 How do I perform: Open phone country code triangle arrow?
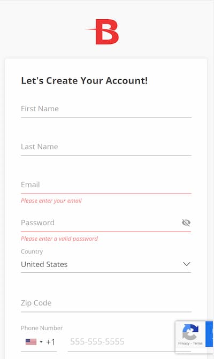(x=41, y=341)
